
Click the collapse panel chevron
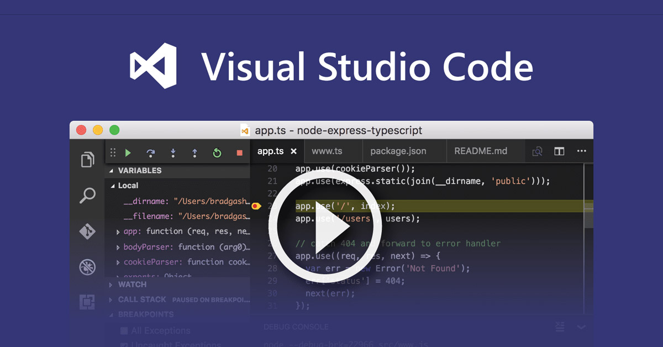581,327
